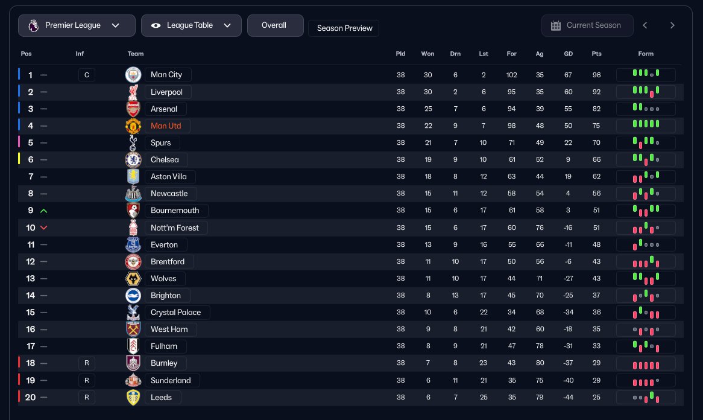Click the Liverpool club badge

[x=133, y=92]
